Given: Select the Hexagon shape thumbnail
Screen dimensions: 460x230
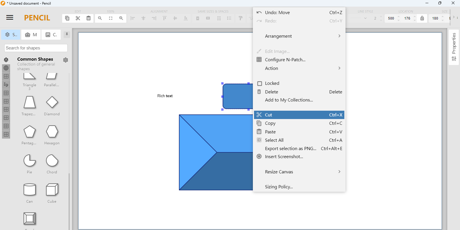Looking at the screenshot, I should coord(52,132).
